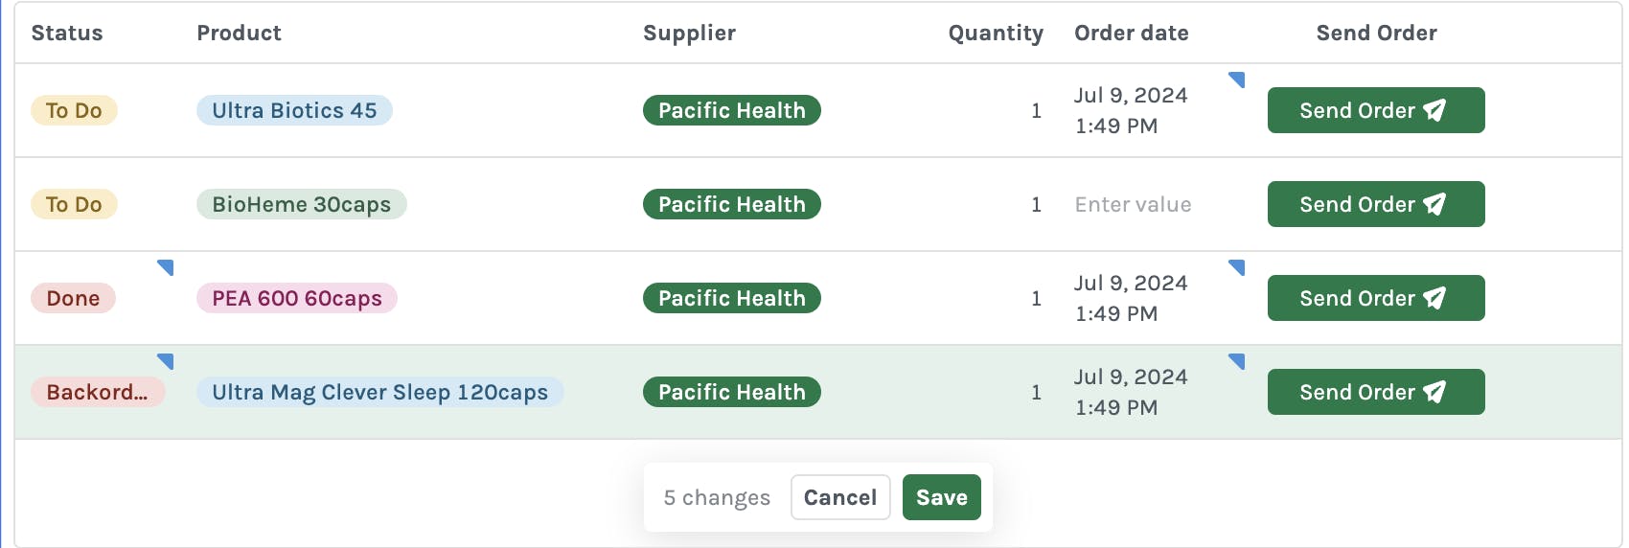Save the 5 pending changes
1629x548 pixels.
(x=941, y=497)
